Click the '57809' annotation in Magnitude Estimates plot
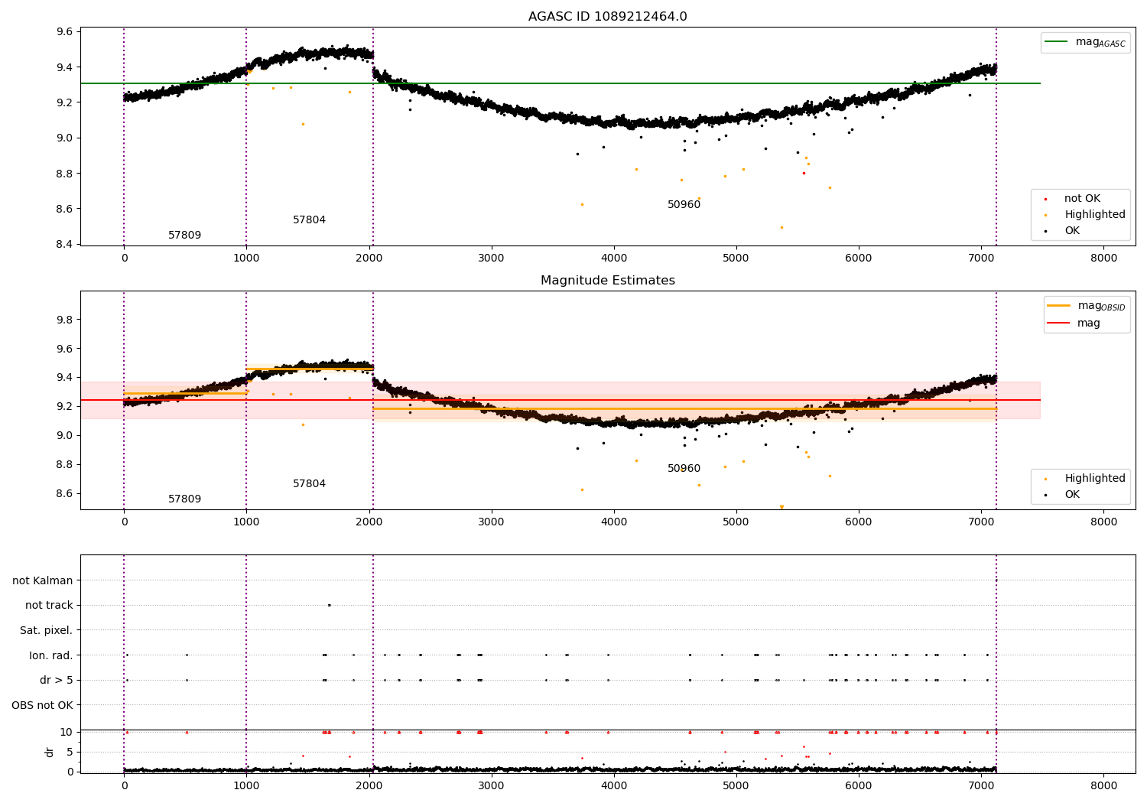This screenshot has height=803, width=1147. click(x=185, y=499)
